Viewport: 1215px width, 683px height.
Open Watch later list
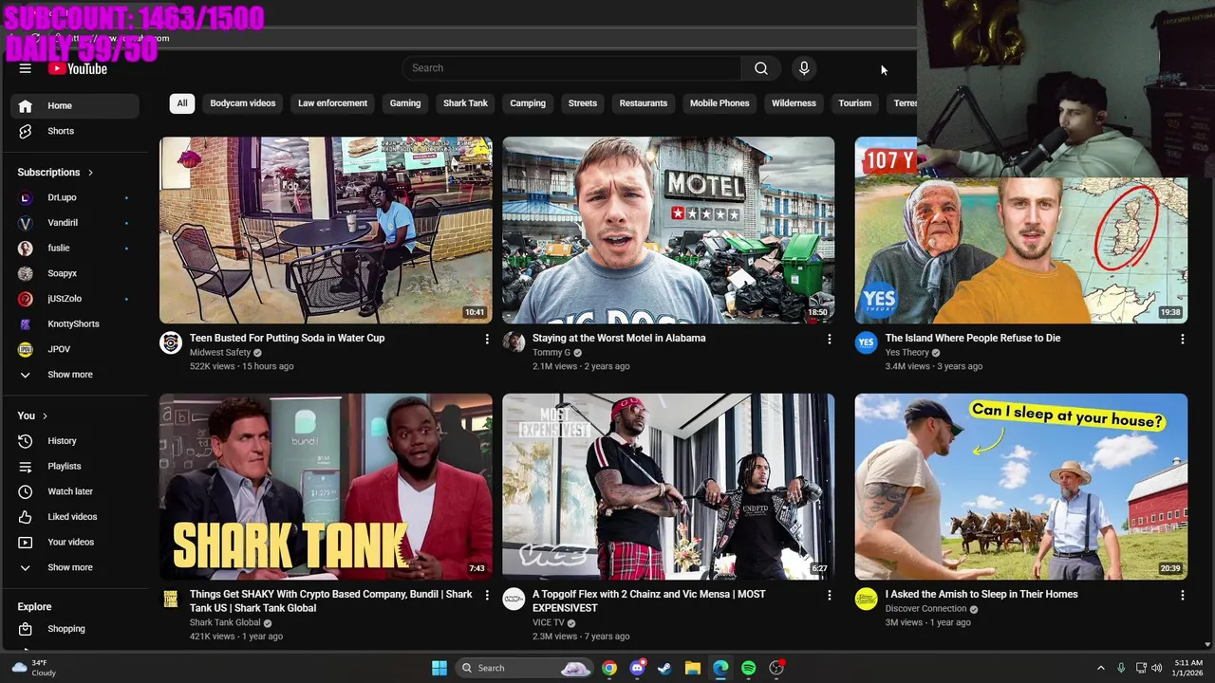click(75, 491)
